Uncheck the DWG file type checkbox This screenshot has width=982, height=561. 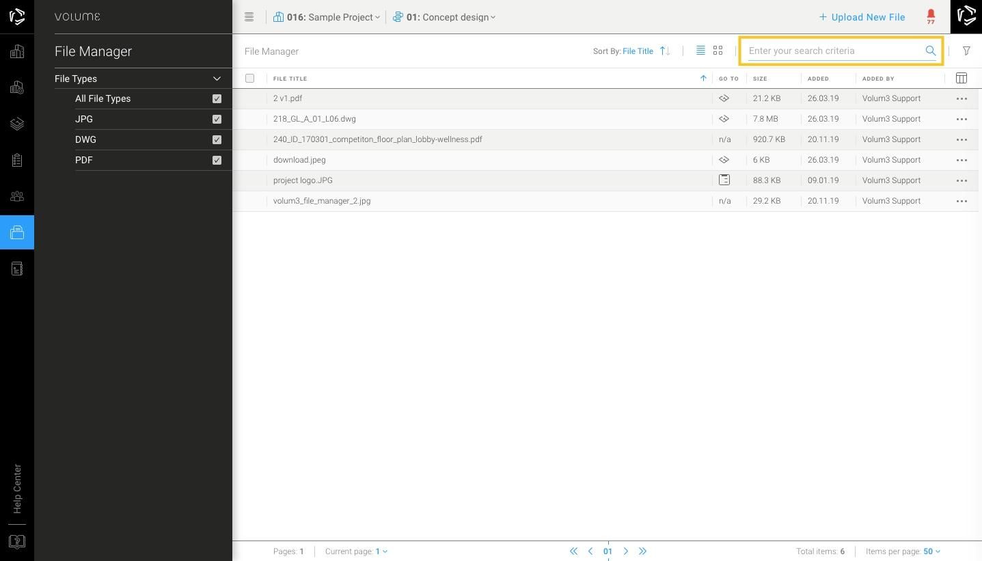(217, 139)
